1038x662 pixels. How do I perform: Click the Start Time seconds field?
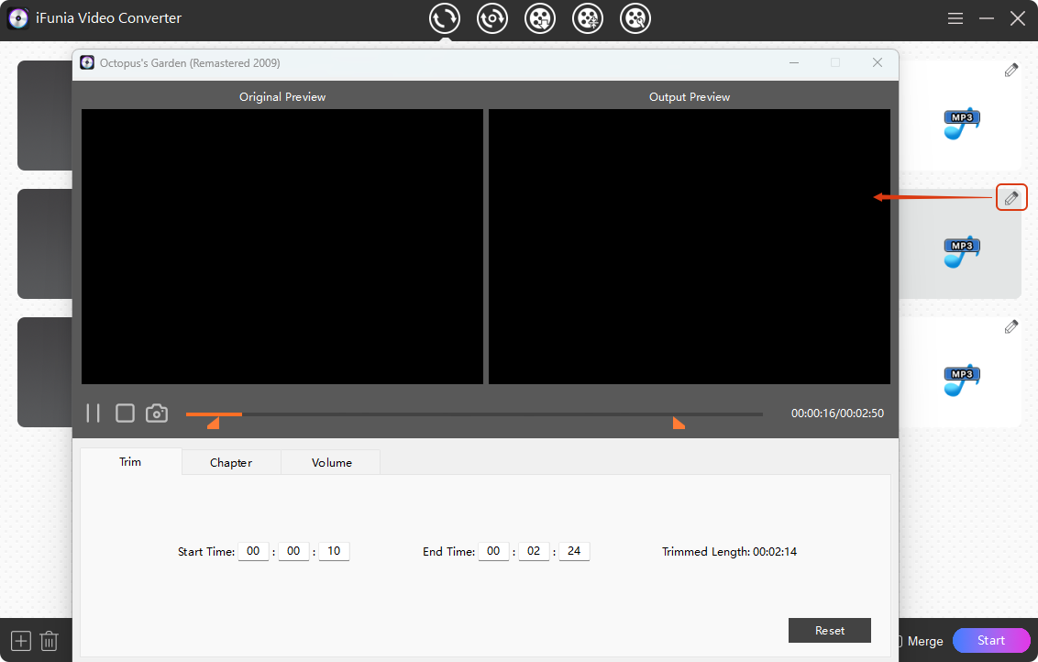[x=334, y=552]
